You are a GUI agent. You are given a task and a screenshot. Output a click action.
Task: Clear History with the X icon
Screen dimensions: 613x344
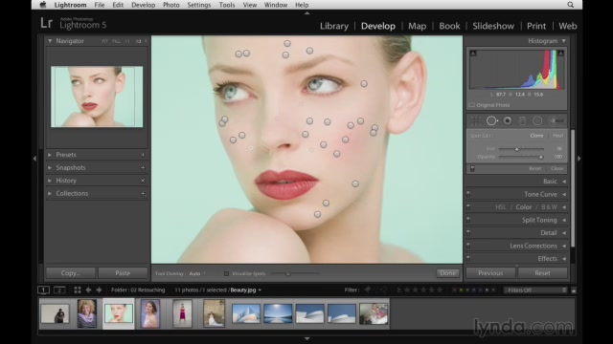click(x=143, y=181)
